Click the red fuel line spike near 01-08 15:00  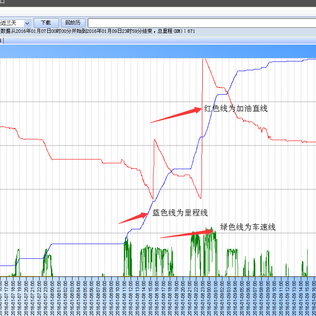(155, 143)
